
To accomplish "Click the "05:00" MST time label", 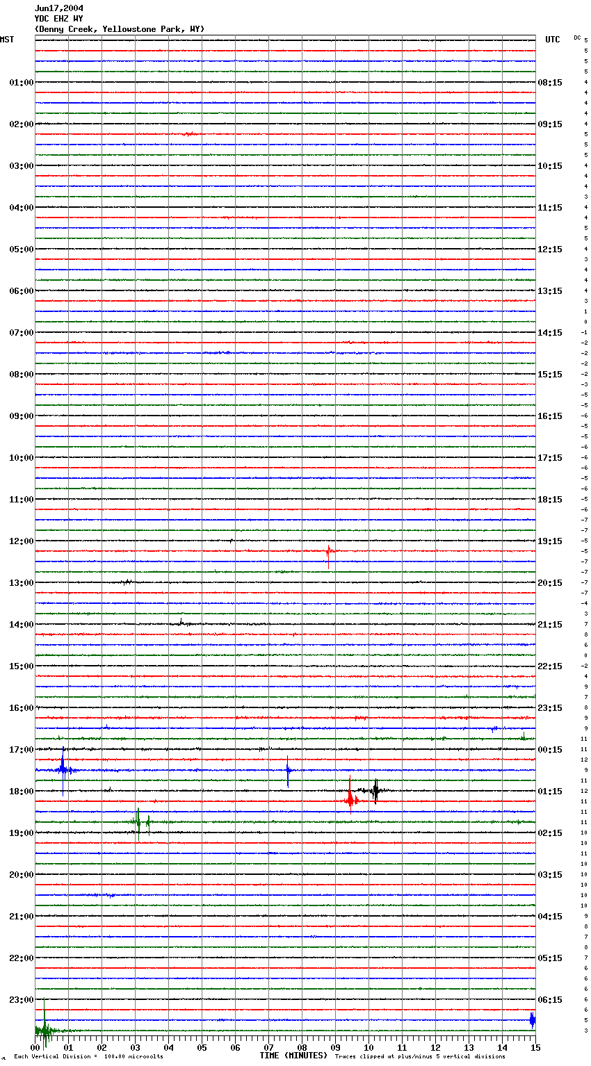I will coord(22,249).
